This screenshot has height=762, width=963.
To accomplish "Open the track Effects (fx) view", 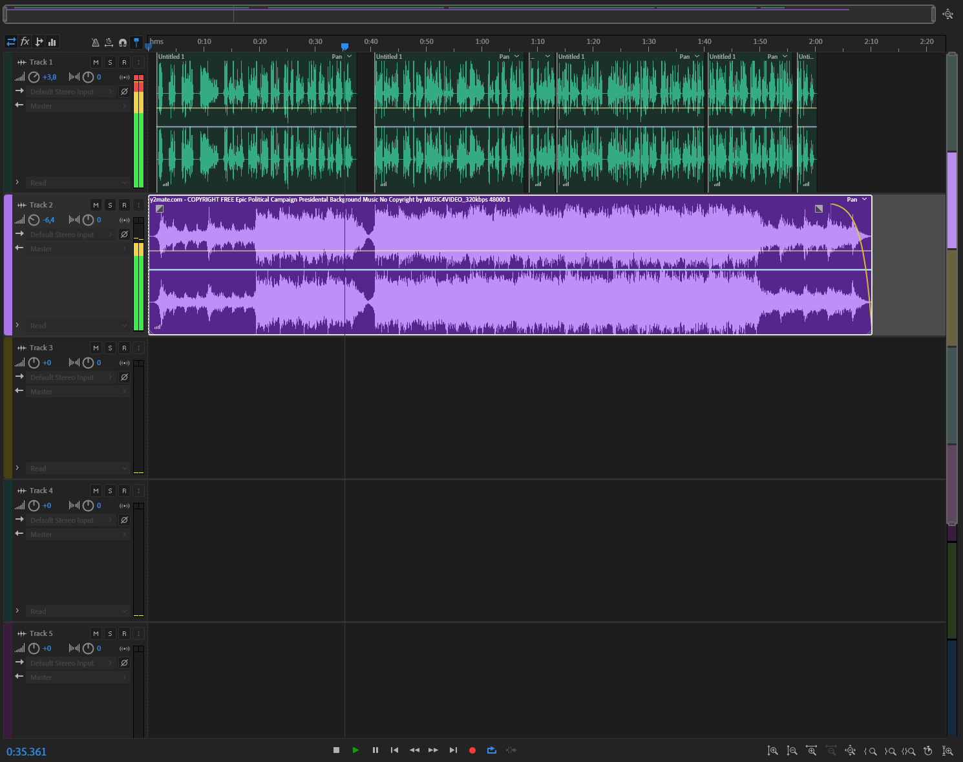I will coord(25,42).
